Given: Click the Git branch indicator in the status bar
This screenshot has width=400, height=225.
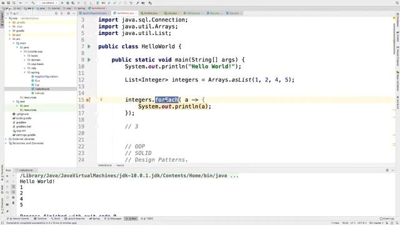Looking at the screenshot, I should [x=376, y=223].
